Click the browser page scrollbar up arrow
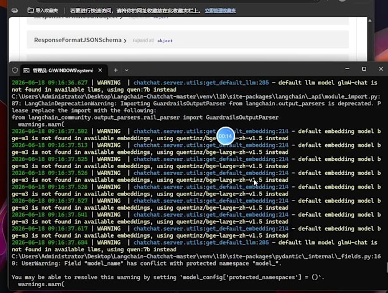The width and height of the screenshot is (388, 293). click(370, 21)
